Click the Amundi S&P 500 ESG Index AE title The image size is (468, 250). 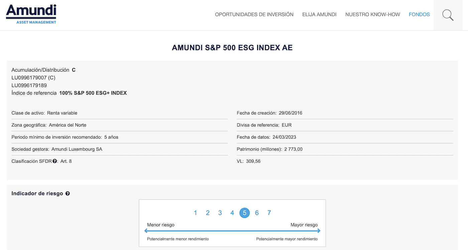click(232, 48)
